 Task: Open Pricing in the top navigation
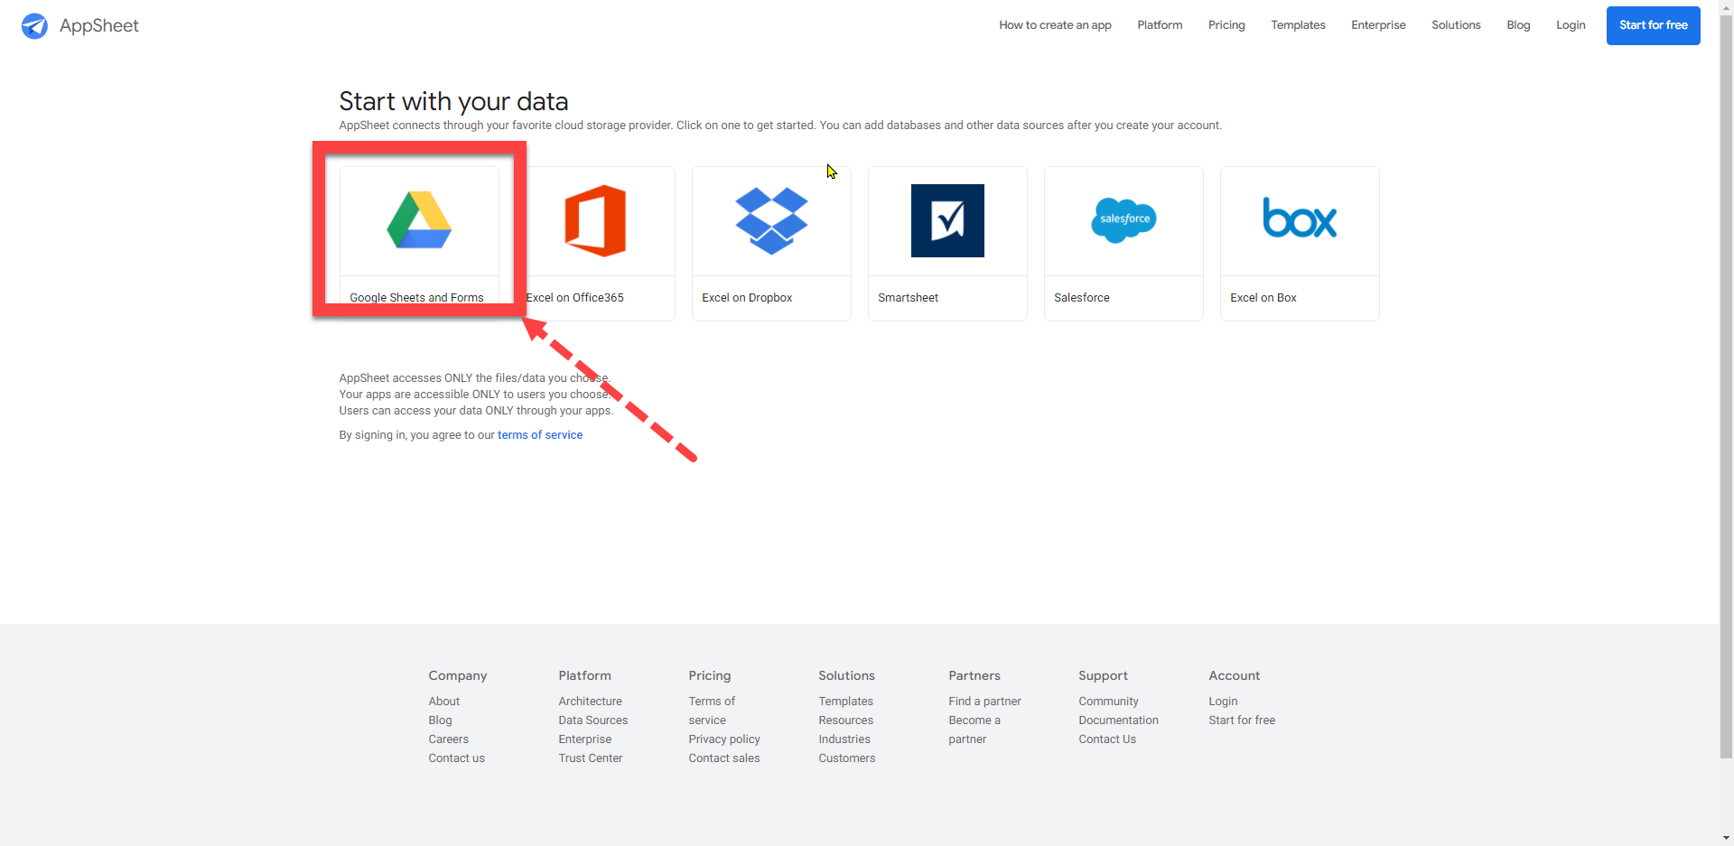1226,25
